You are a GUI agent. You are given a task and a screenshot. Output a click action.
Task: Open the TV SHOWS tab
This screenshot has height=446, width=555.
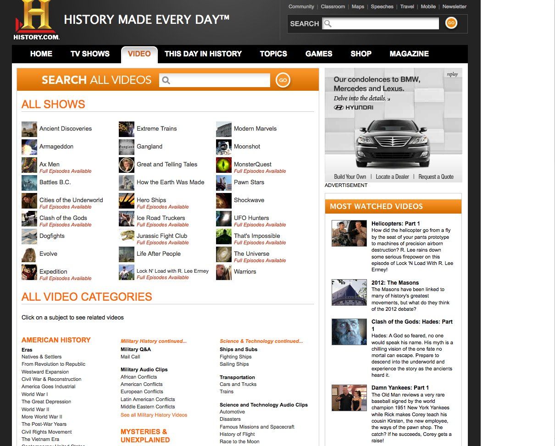coord(90,54)
